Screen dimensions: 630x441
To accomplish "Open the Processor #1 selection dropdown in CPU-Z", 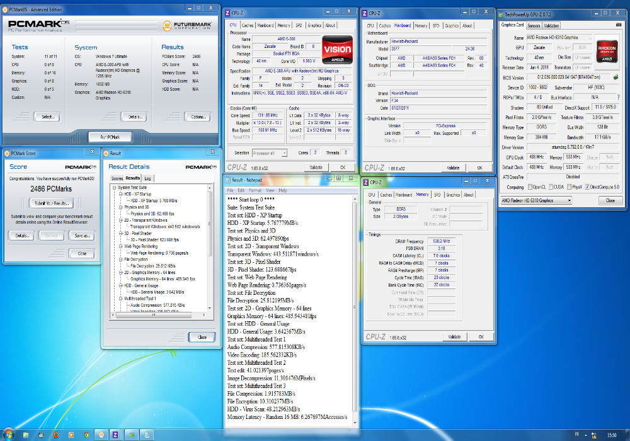I will 270,153.
